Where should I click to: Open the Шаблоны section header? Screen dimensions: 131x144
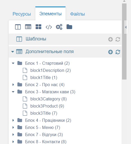pos(65,39)
